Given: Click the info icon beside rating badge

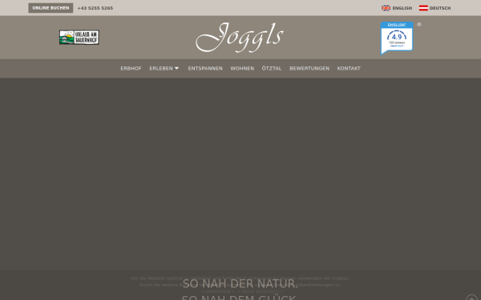Looking at the screenshot, I should pyautogui.click(x=419, y=25).
